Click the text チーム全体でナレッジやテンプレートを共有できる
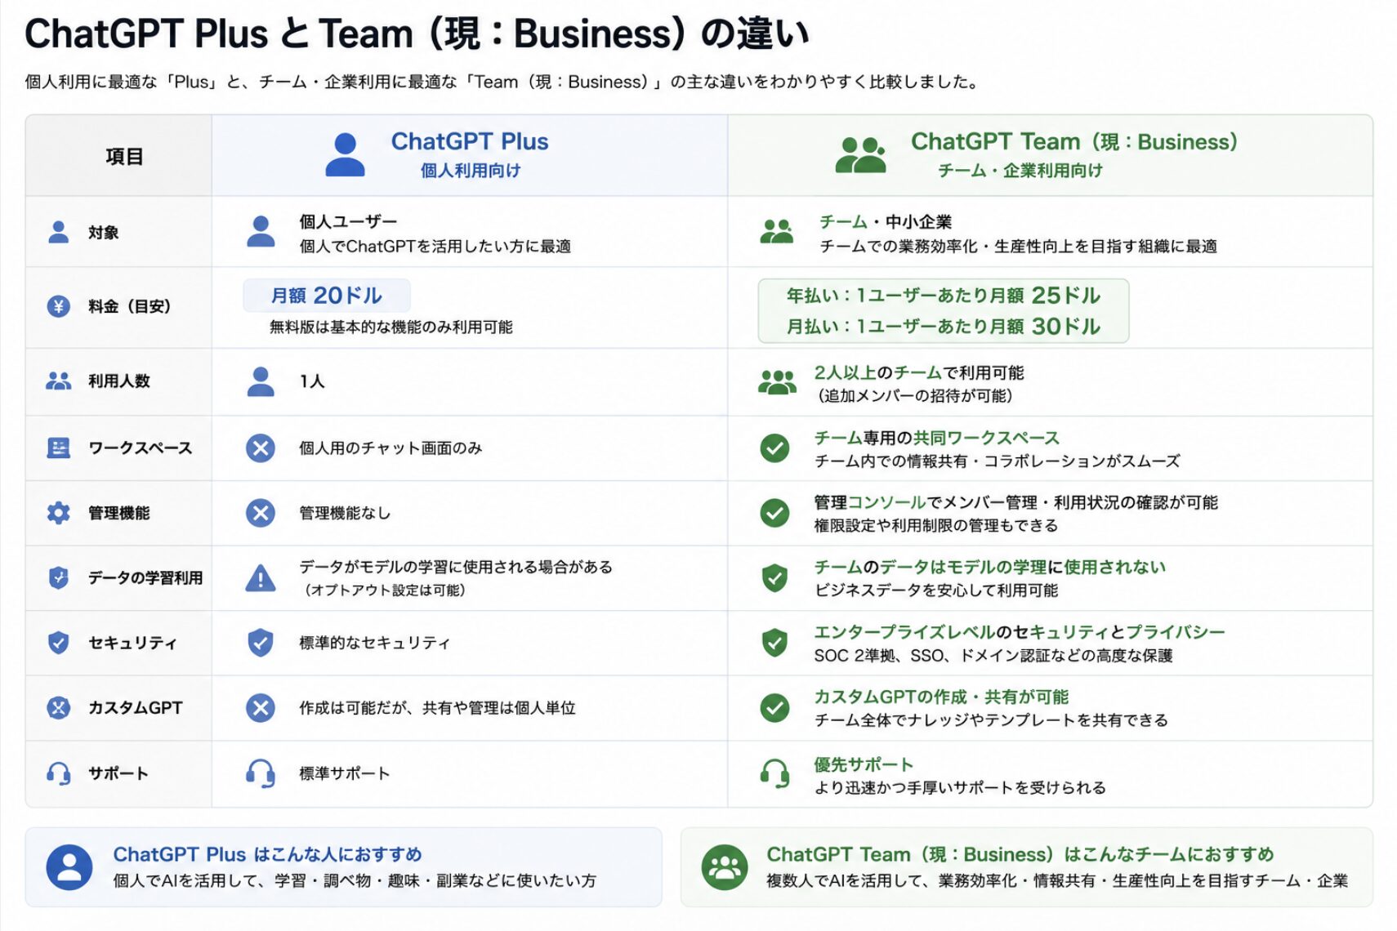This screenshot has height=931, width=1397. 991,720
